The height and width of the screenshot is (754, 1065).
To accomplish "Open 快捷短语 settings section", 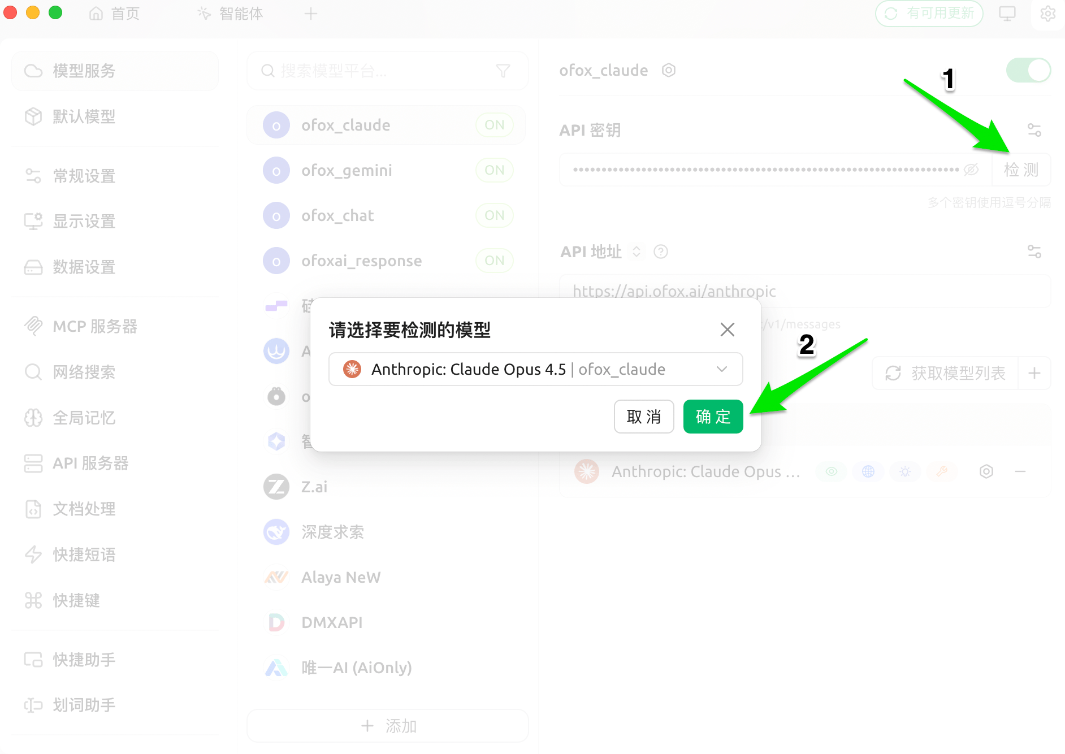I will pyautogui.click(x=115, y=554).
